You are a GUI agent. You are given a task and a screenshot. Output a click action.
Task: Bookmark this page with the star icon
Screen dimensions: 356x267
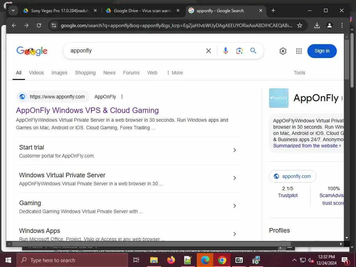pos(300,25)
